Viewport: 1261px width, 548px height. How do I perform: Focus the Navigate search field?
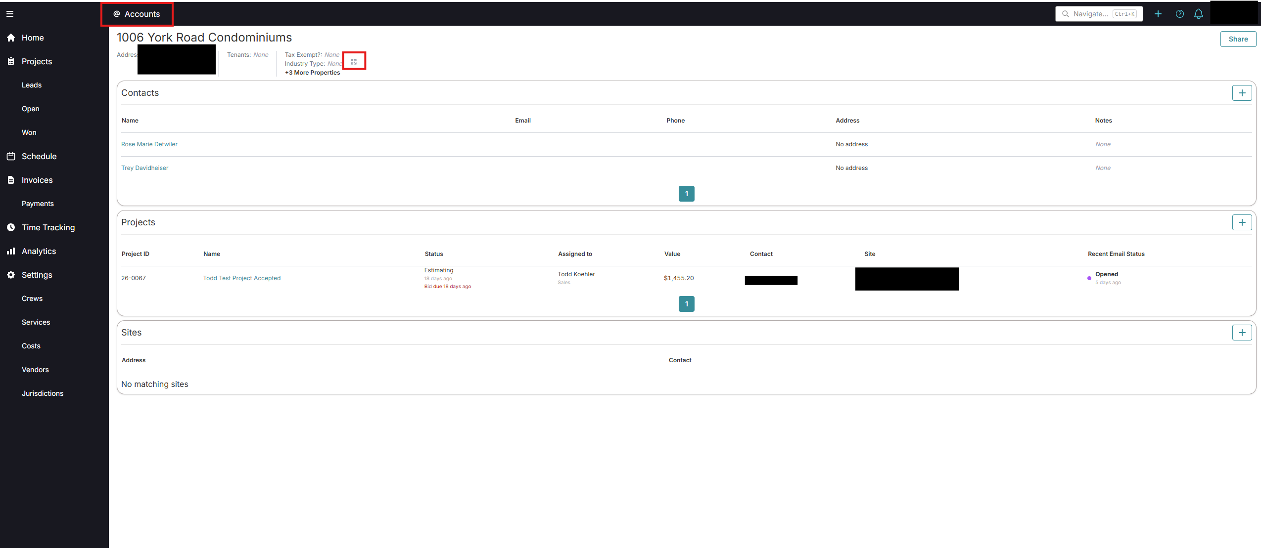1099,14
